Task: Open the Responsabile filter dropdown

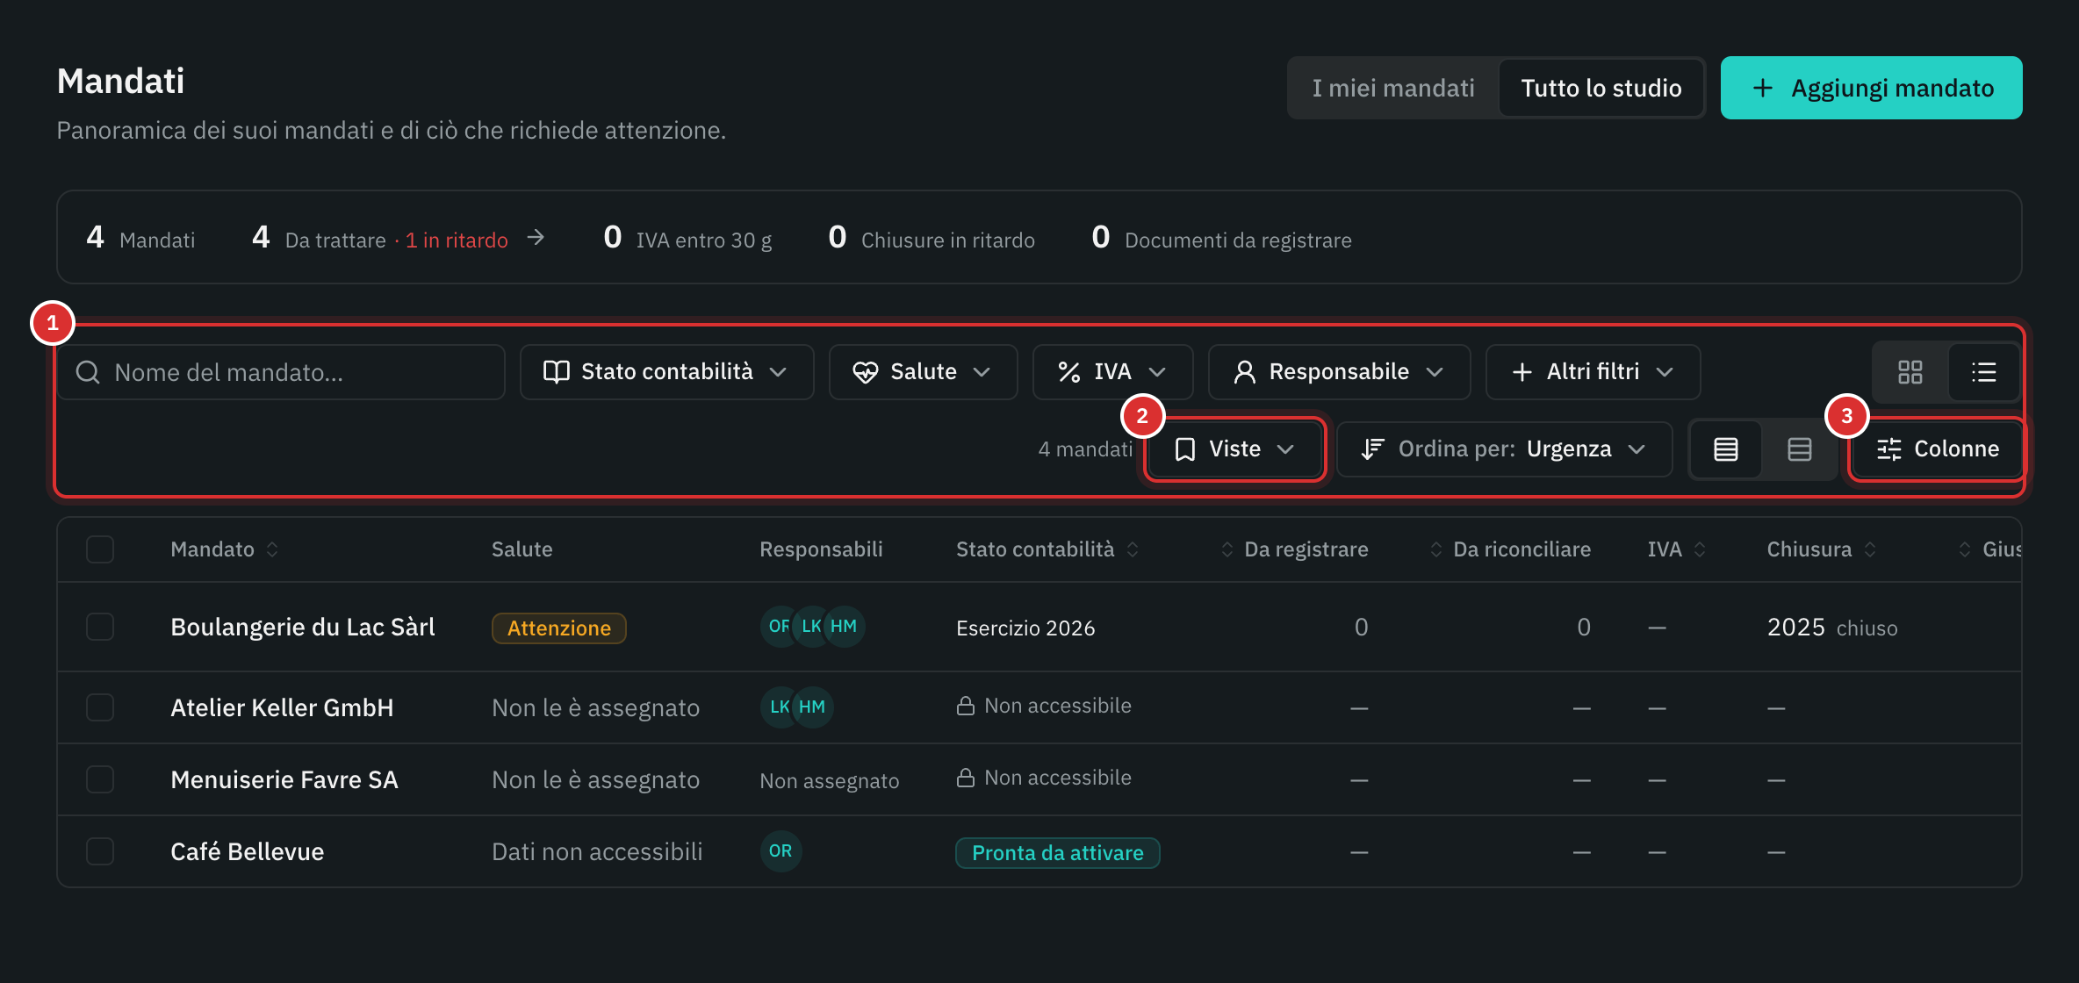Action: click(x=1339, y=372)
